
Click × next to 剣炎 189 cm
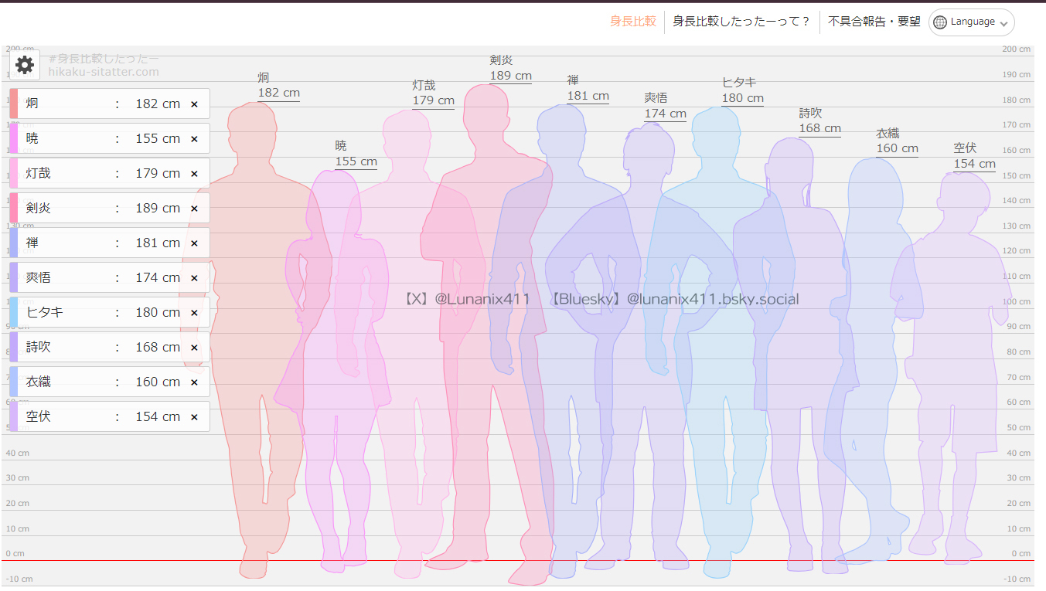(194, 208)
